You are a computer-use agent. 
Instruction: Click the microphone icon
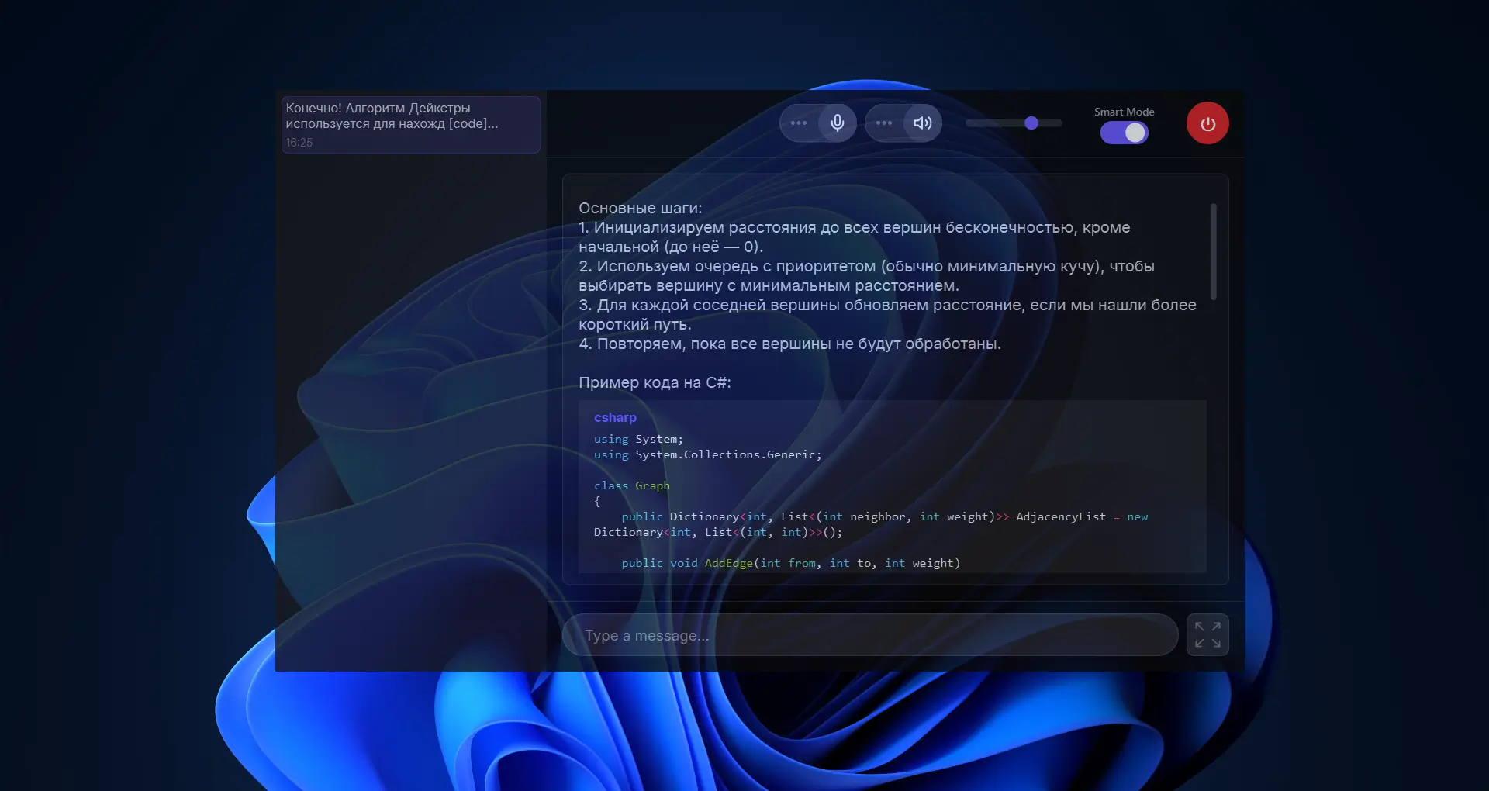[x=838, y=123]
